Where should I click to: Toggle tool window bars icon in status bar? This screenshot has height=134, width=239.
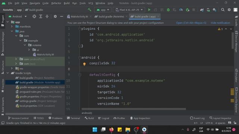tap(3, 123)
